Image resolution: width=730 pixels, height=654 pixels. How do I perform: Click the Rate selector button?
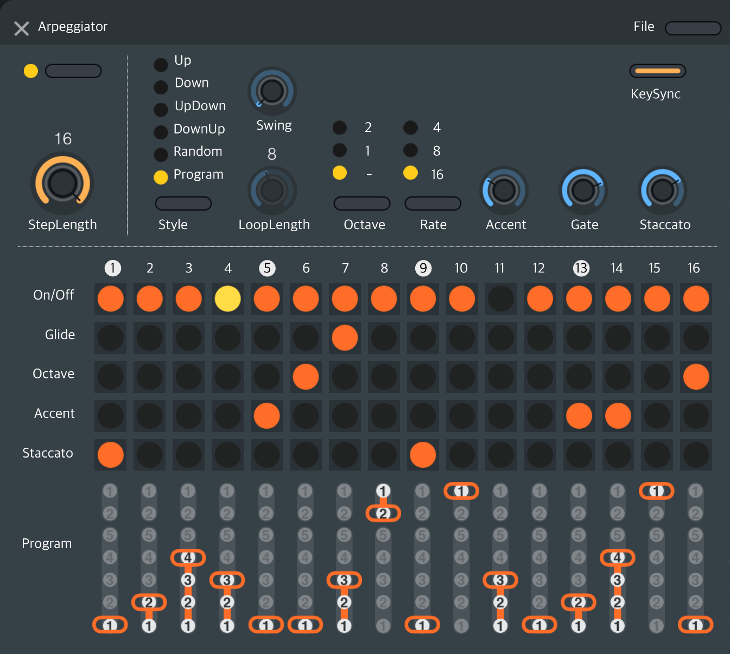pos(433,204)
